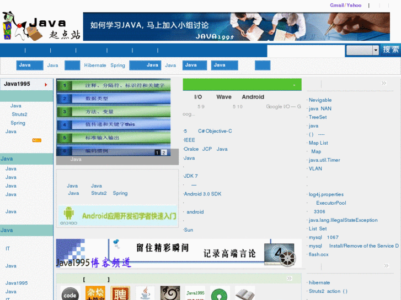Open Struts2 in the left sidebar
401x300 pixels.
pos(19,114)
